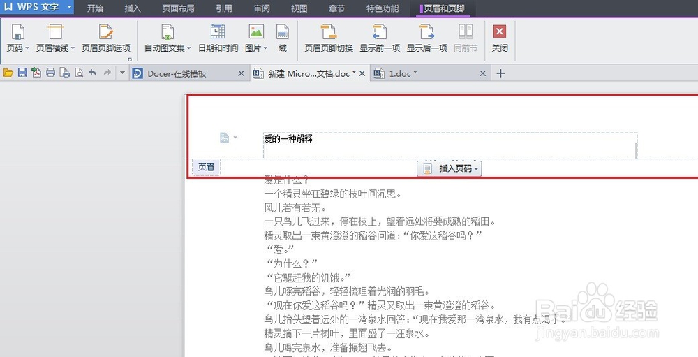Click the 页码 page number icon
This screenshot has height=357, width=698.
(17, 33)
